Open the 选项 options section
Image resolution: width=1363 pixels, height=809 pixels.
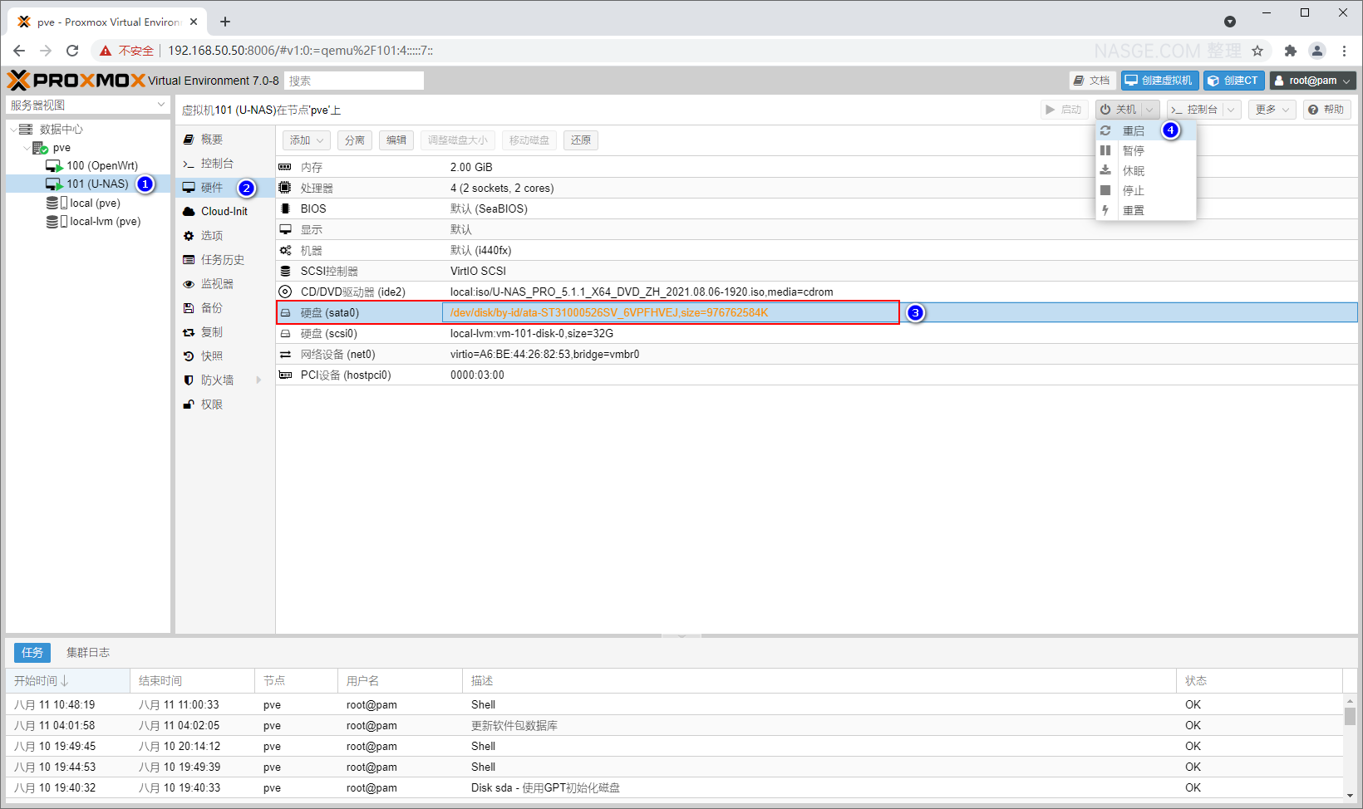pyautogui.click(x=224, y=236)
